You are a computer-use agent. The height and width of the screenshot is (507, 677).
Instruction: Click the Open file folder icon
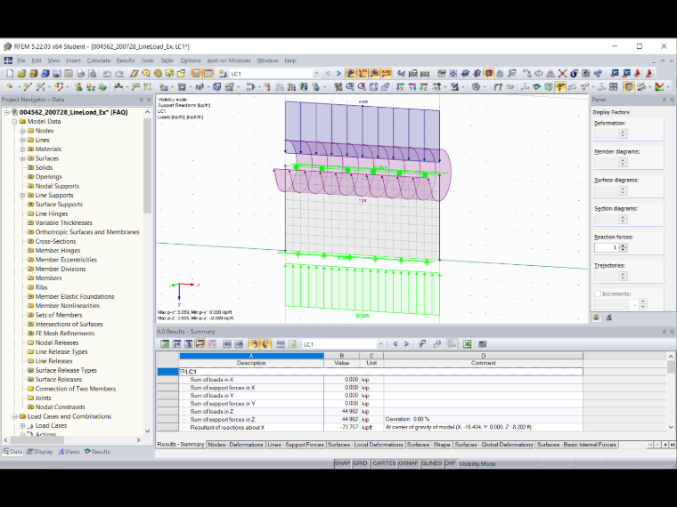pyautogui.click(x=21, y=74)
